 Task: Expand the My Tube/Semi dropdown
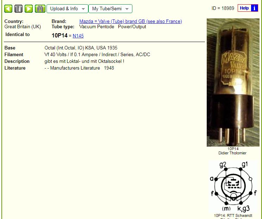pos(110,9)
